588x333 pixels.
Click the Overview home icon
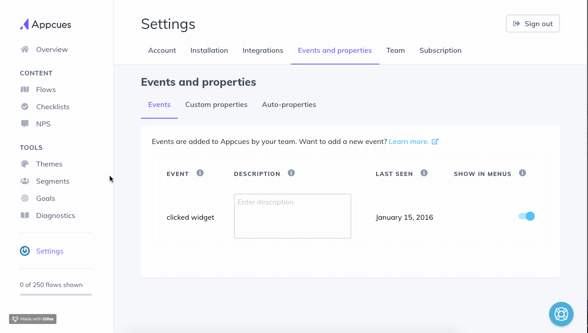(25, 49)
